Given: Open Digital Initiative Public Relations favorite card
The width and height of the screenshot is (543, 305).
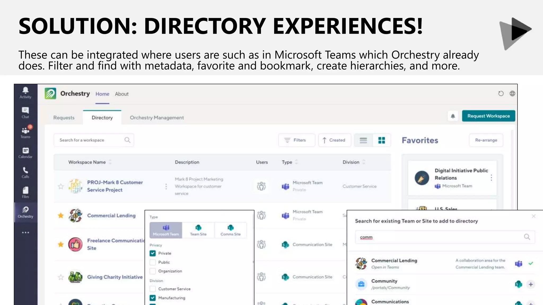Looking at the screenshot, I should click(x=452, y=178).
